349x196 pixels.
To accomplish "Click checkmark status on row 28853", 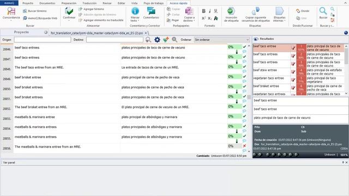I will point(244,116).
